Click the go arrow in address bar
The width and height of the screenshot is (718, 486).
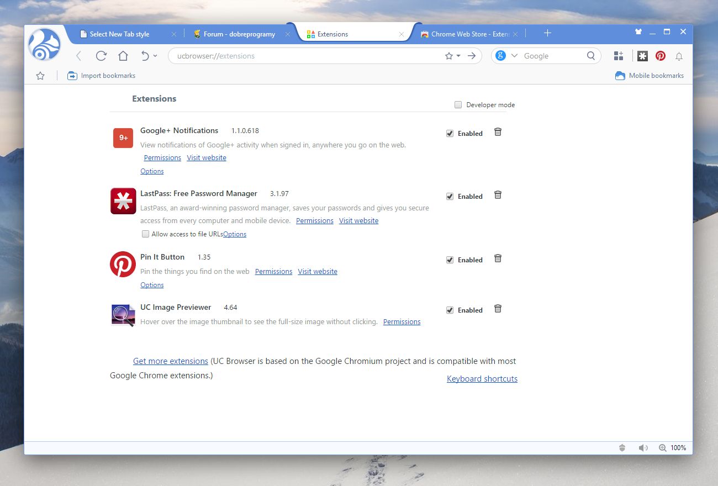click(472, 56)
